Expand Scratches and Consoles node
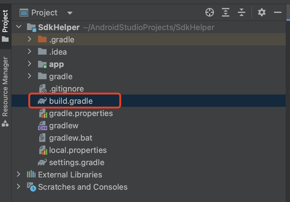Screen dimensions: 290x202 click(x=19, y=187)
